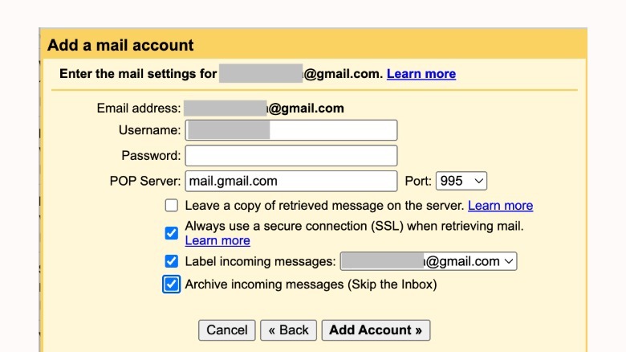Screen dimensions: 626x352
Task: Click the "Add a mail account" dialog title
Action: (x=120, y=45)
